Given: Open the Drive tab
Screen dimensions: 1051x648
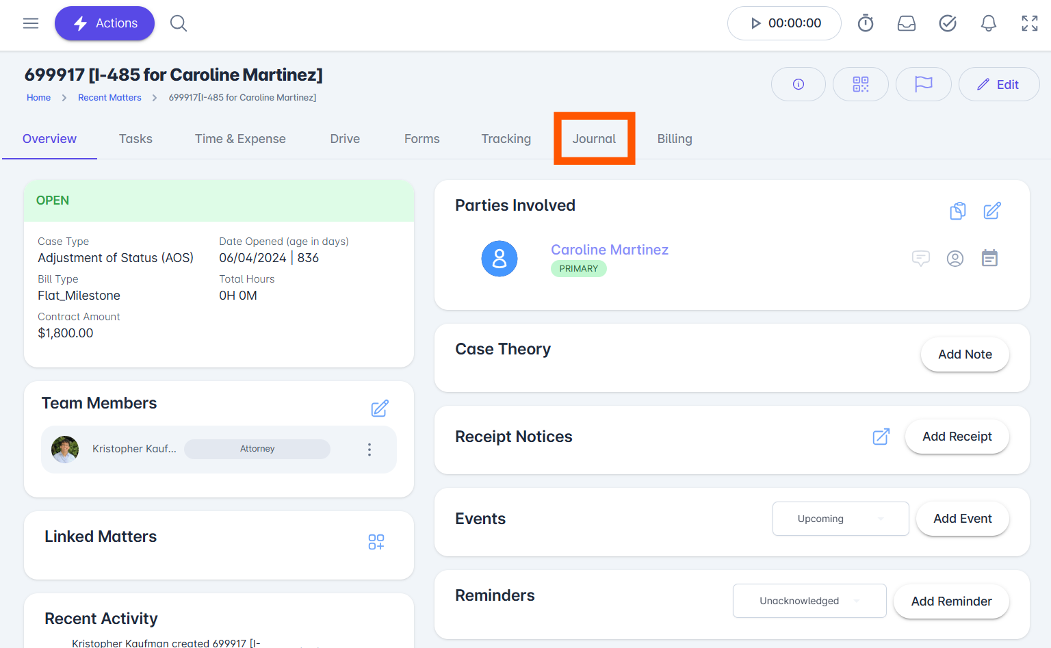Looking at the screenshot, I should coord(345,139).
